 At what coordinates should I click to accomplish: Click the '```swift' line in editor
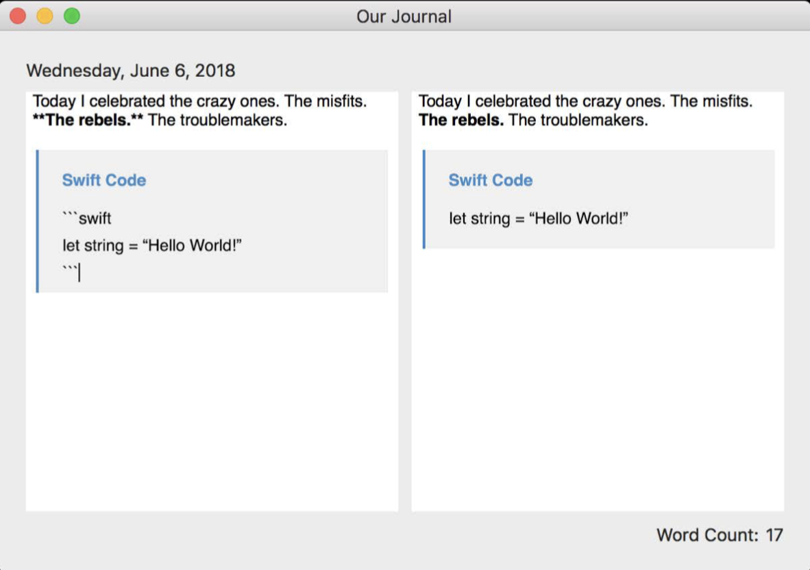pos(87,219)
